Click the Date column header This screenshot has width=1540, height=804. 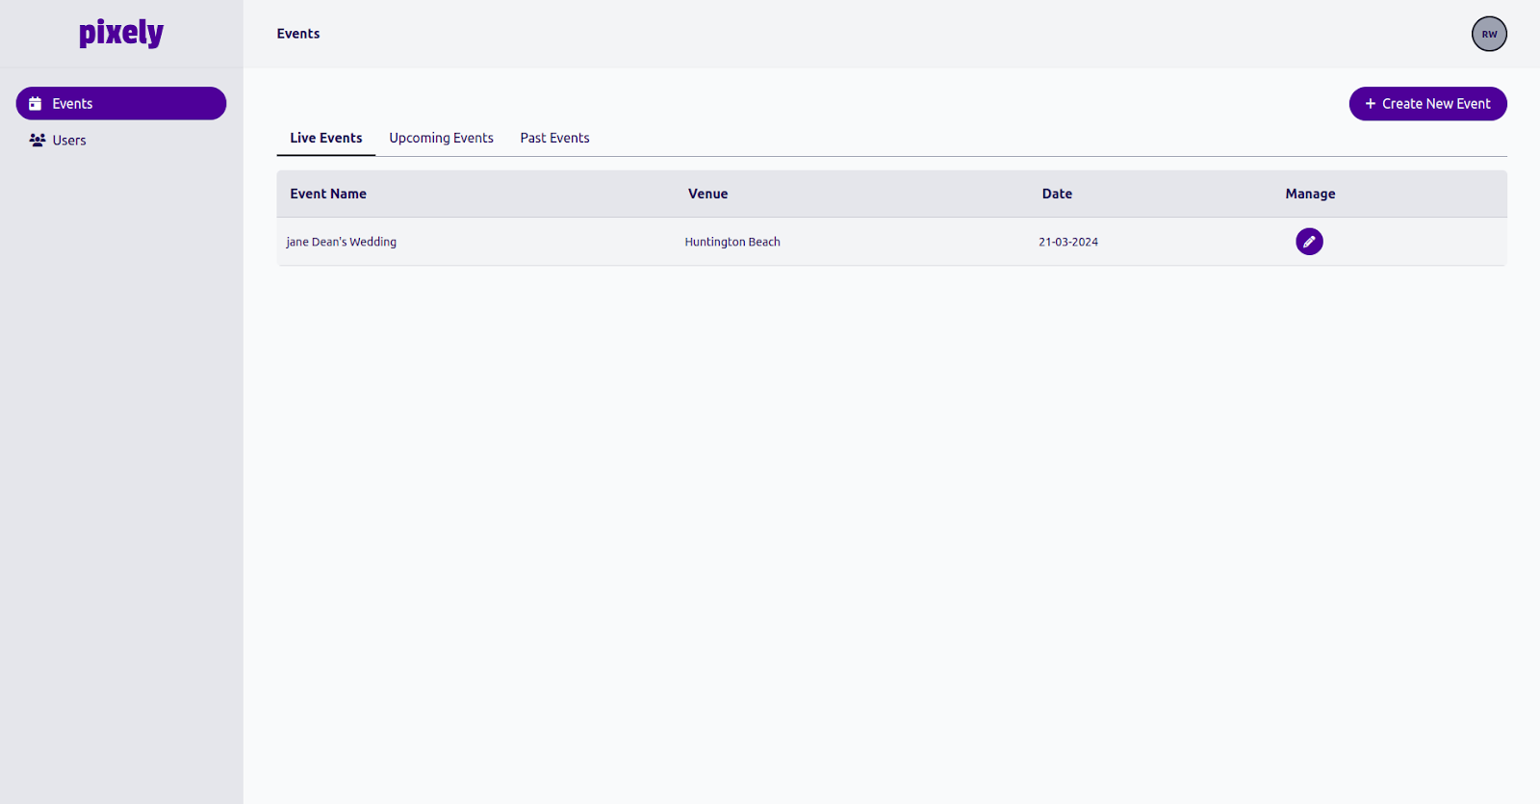[1057, 194]
